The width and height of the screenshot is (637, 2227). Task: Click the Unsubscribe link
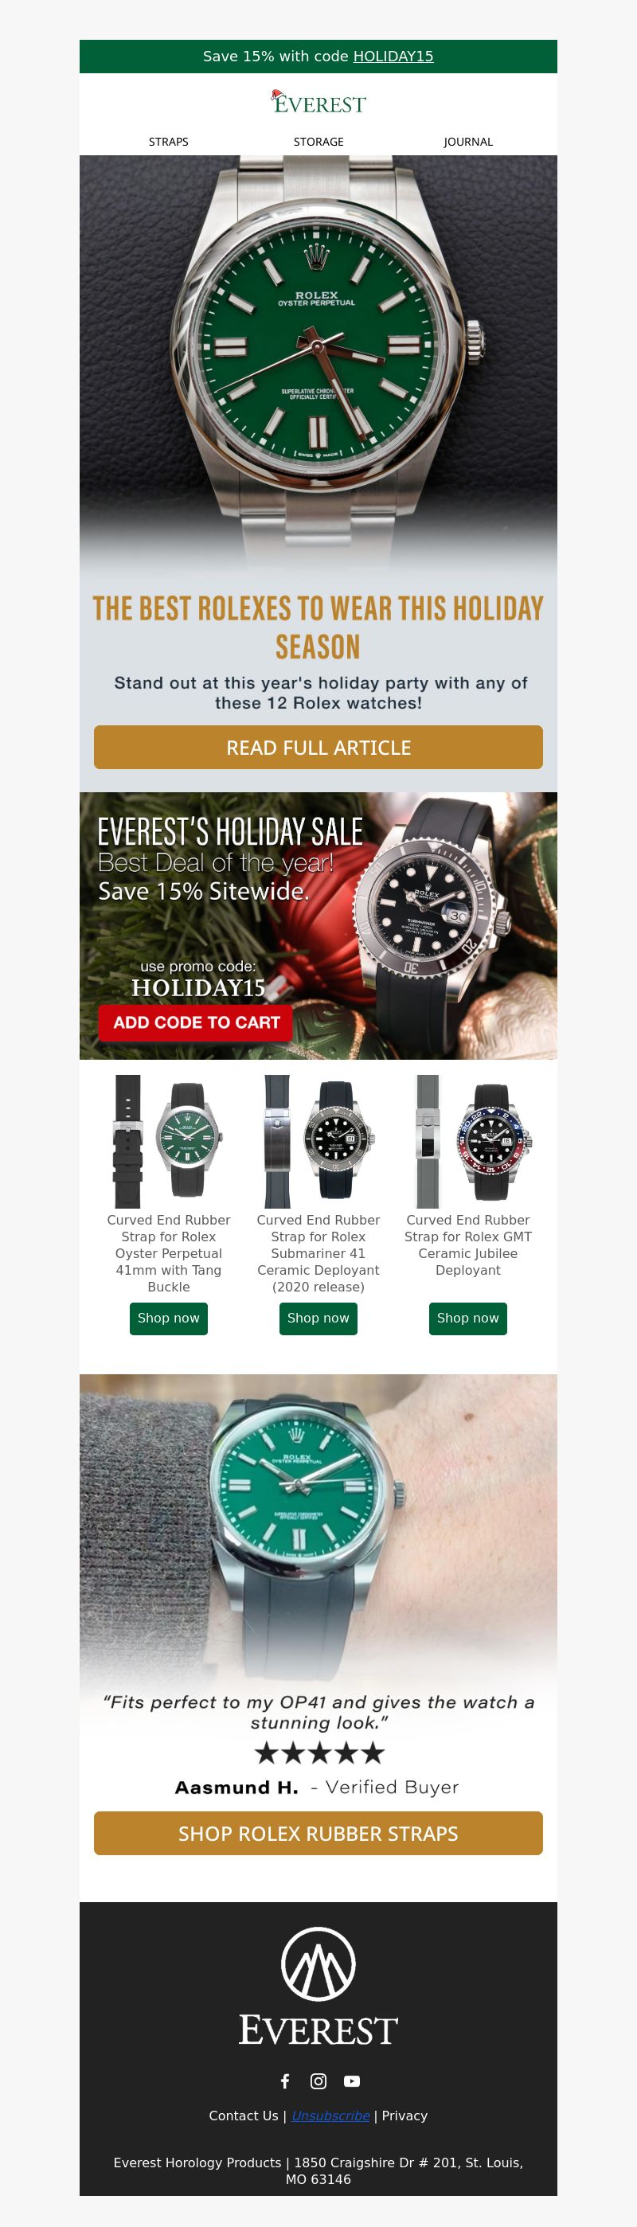[x=330, y=2116]
